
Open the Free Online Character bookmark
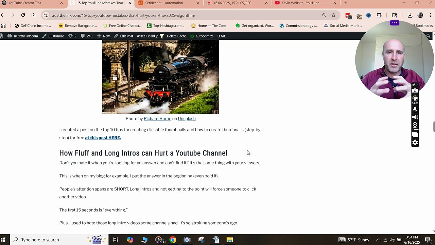pos(122,26)
